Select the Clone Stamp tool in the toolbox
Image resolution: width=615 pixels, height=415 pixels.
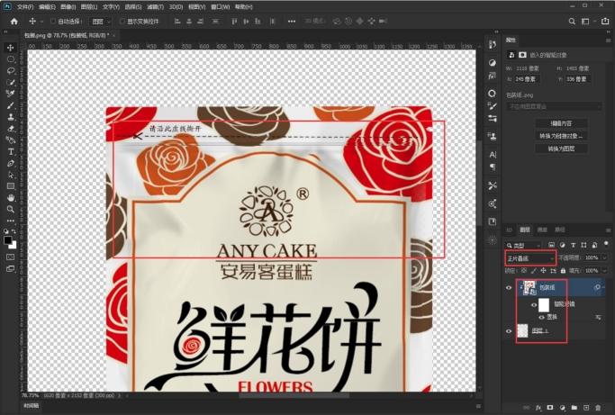11,117
